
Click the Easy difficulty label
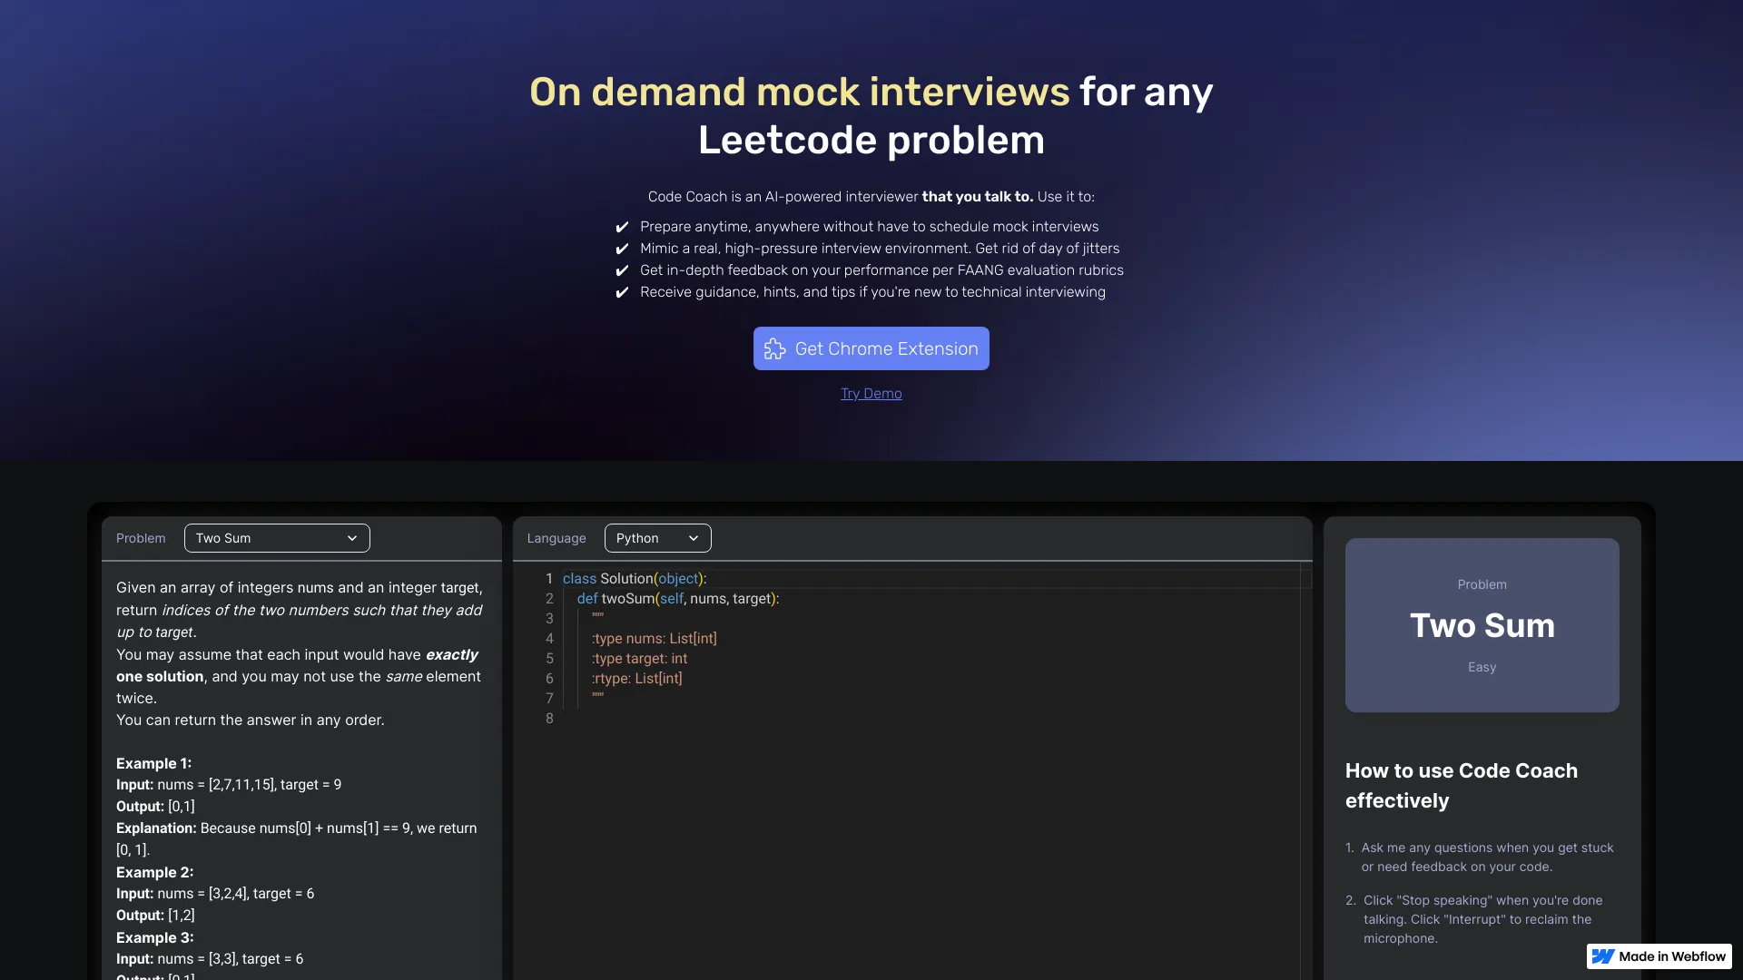tap(1482, 667)
